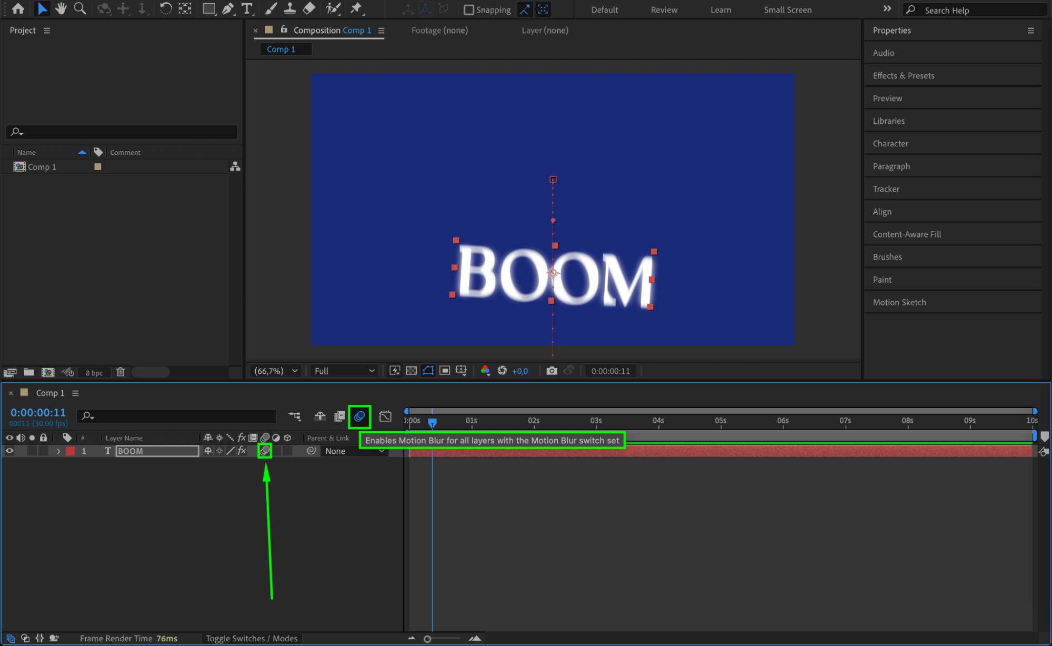
Task: Select the Pen tool
Action: tap(228, 8)
